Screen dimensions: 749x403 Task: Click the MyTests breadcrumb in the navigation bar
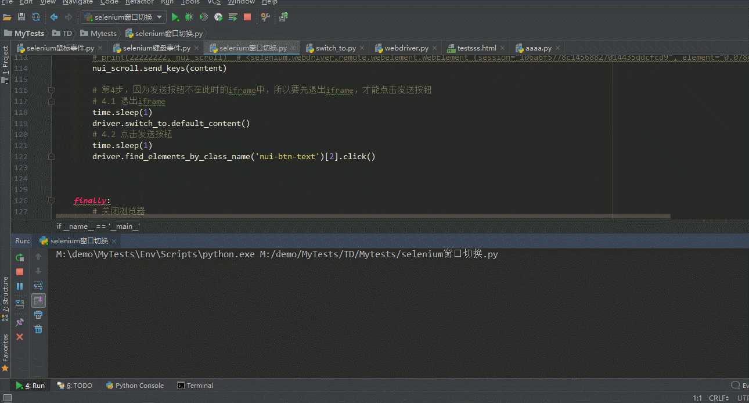point(24,34)
